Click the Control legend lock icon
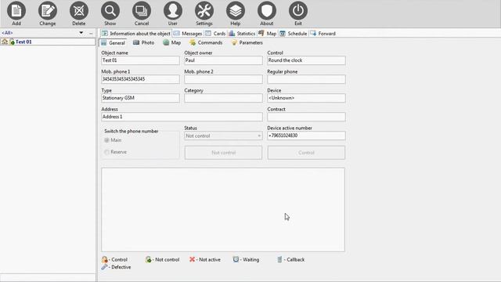Viewport: 501px width, 282px height. (104, 259)
